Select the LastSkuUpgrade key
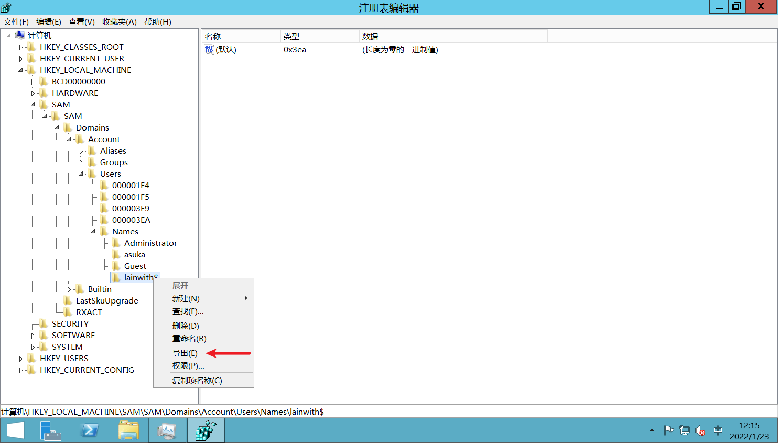Image resolution: width=778 pixels, height=443 pixels. pos(107,300)
